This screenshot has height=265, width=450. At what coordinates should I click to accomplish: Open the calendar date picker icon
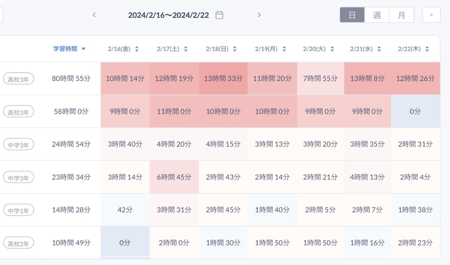(x=219, y=15)
